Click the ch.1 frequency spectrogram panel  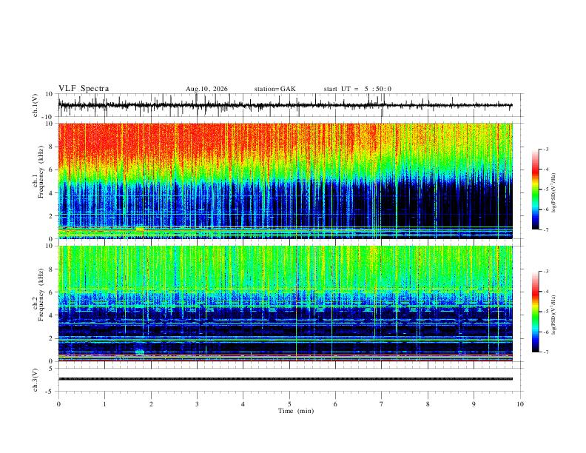click(x=285, y=181)
